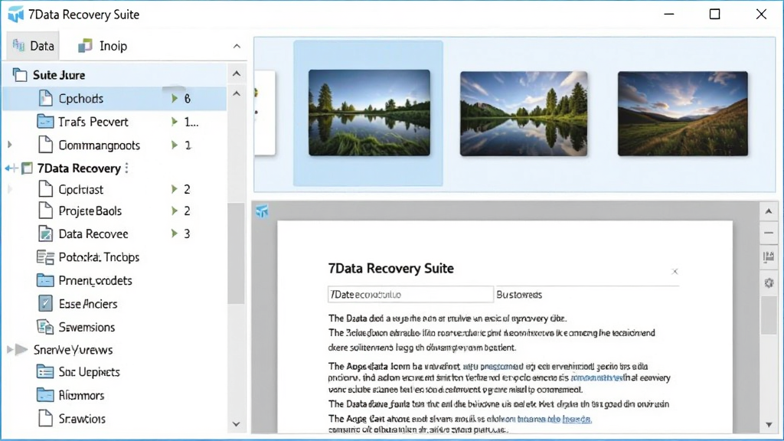This screenshot has width=784, height=441.
Task: Click the Soc Uepinets list icon
Action: [45, 372]
